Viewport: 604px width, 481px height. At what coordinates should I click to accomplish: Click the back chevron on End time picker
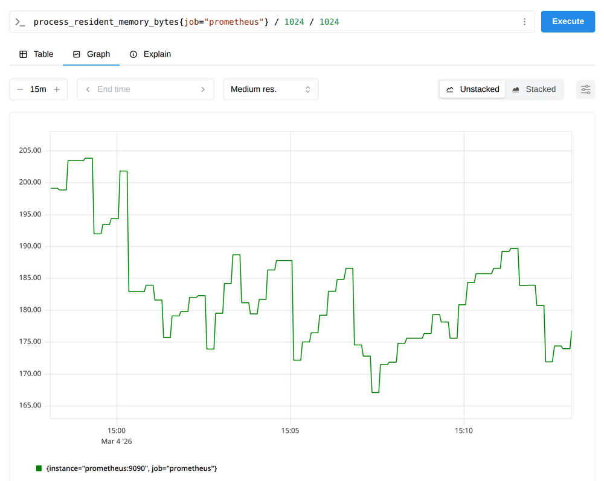pyautogui.click(x=88, y=89)
